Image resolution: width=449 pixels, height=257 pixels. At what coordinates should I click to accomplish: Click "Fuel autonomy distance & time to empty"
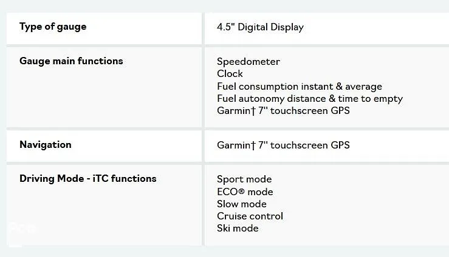click(309, 99)
